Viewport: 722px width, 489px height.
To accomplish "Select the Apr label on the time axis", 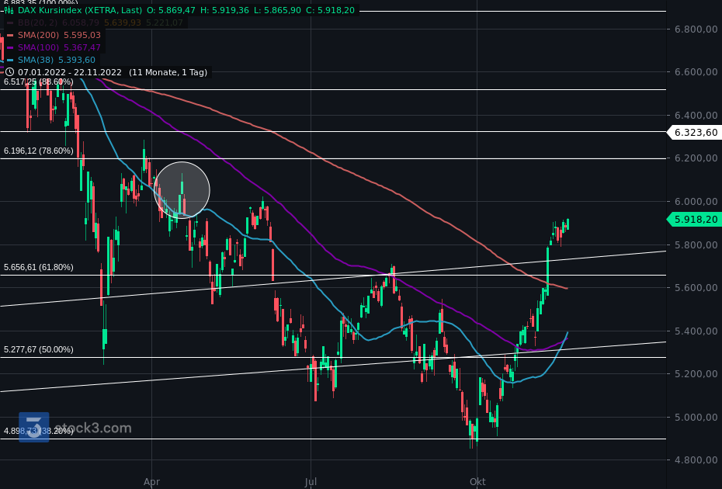I will pos(151,481).
